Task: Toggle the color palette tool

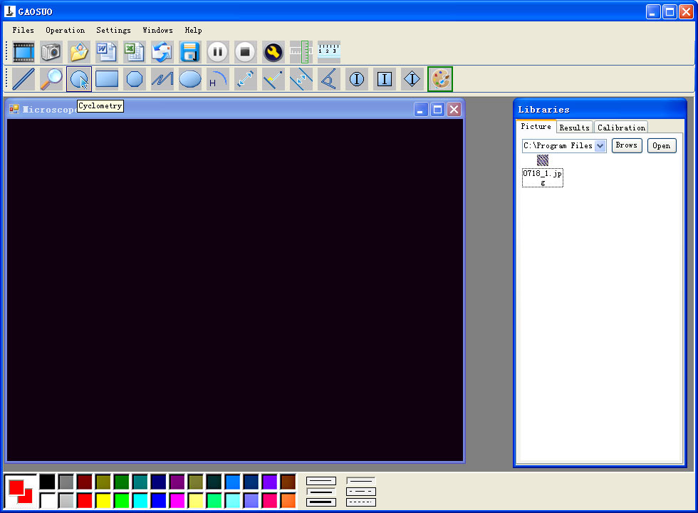Action: [440, 79]
